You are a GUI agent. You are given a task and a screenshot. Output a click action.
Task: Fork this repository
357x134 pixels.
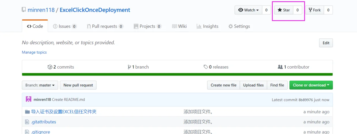tap(314, 10)
